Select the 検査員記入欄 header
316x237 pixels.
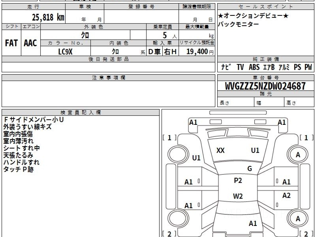[x=81, y=112]
